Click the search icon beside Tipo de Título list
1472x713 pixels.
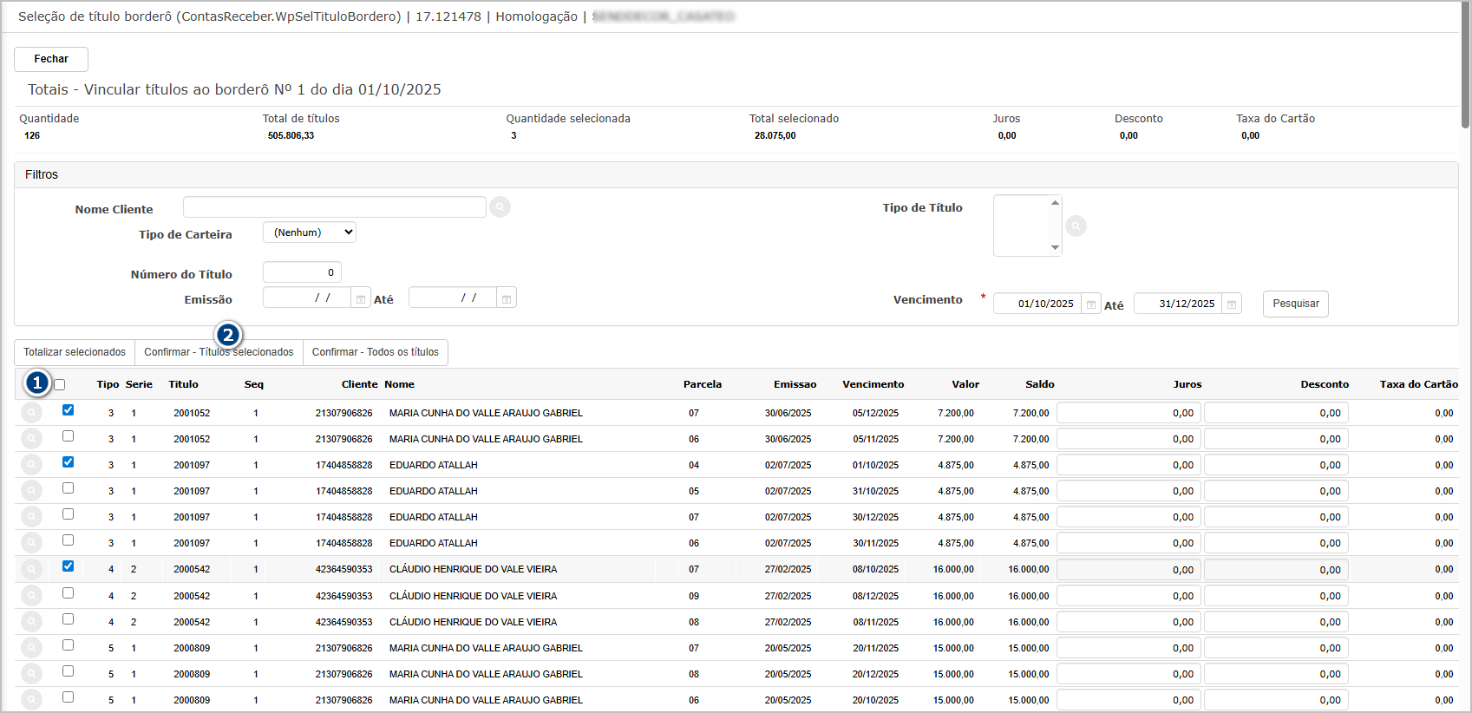(x=1076, y=226)
